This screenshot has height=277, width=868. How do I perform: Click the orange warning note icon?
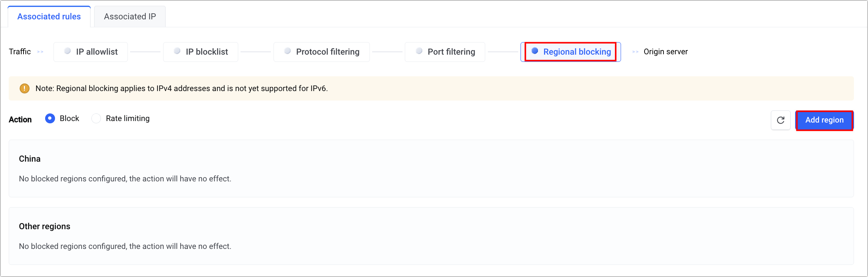[25, 88]
